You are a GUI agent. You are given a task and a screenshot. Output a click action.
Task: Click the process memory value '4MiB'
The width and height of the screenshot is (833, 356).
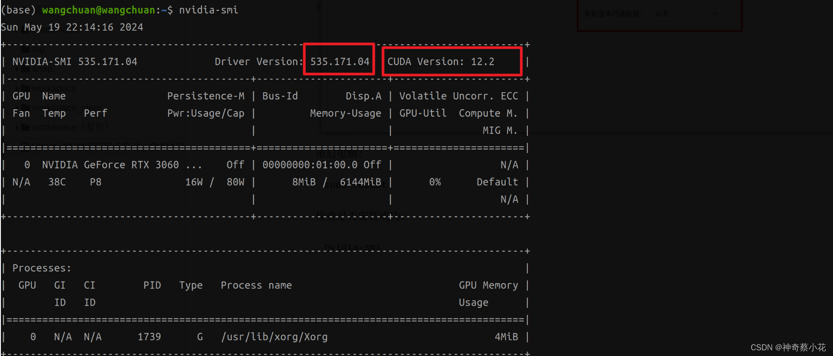coord(506,337)
